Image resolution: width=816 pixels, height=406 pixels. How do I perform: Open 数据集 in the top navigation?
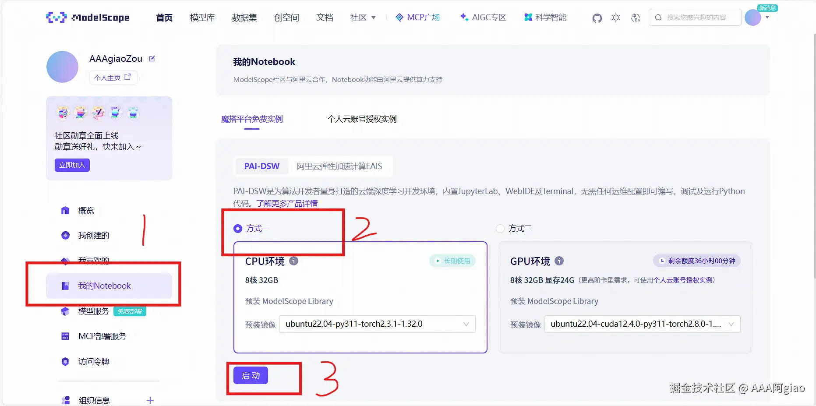click(244, 18)
